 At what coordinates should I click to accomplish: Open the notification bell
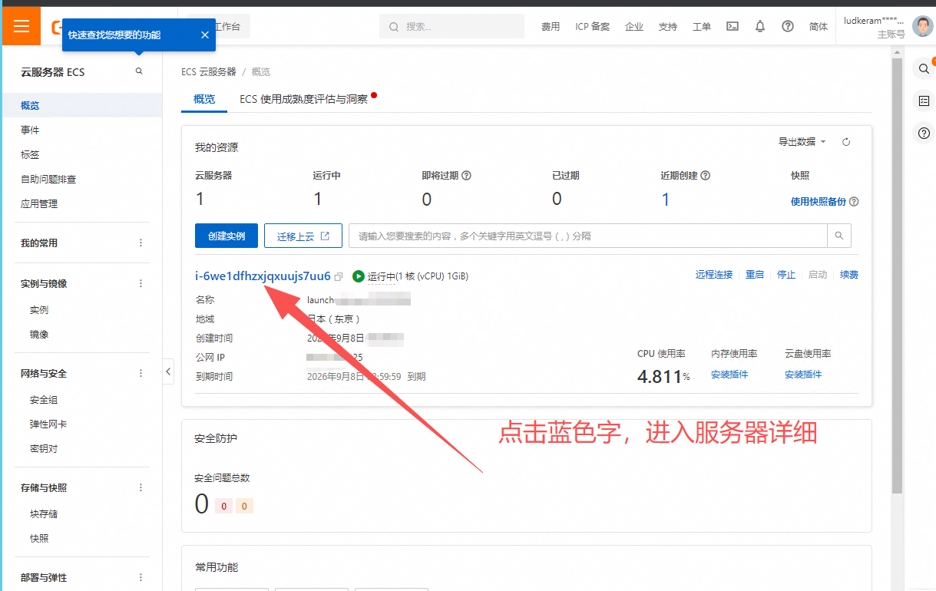[x=760, y=26]
